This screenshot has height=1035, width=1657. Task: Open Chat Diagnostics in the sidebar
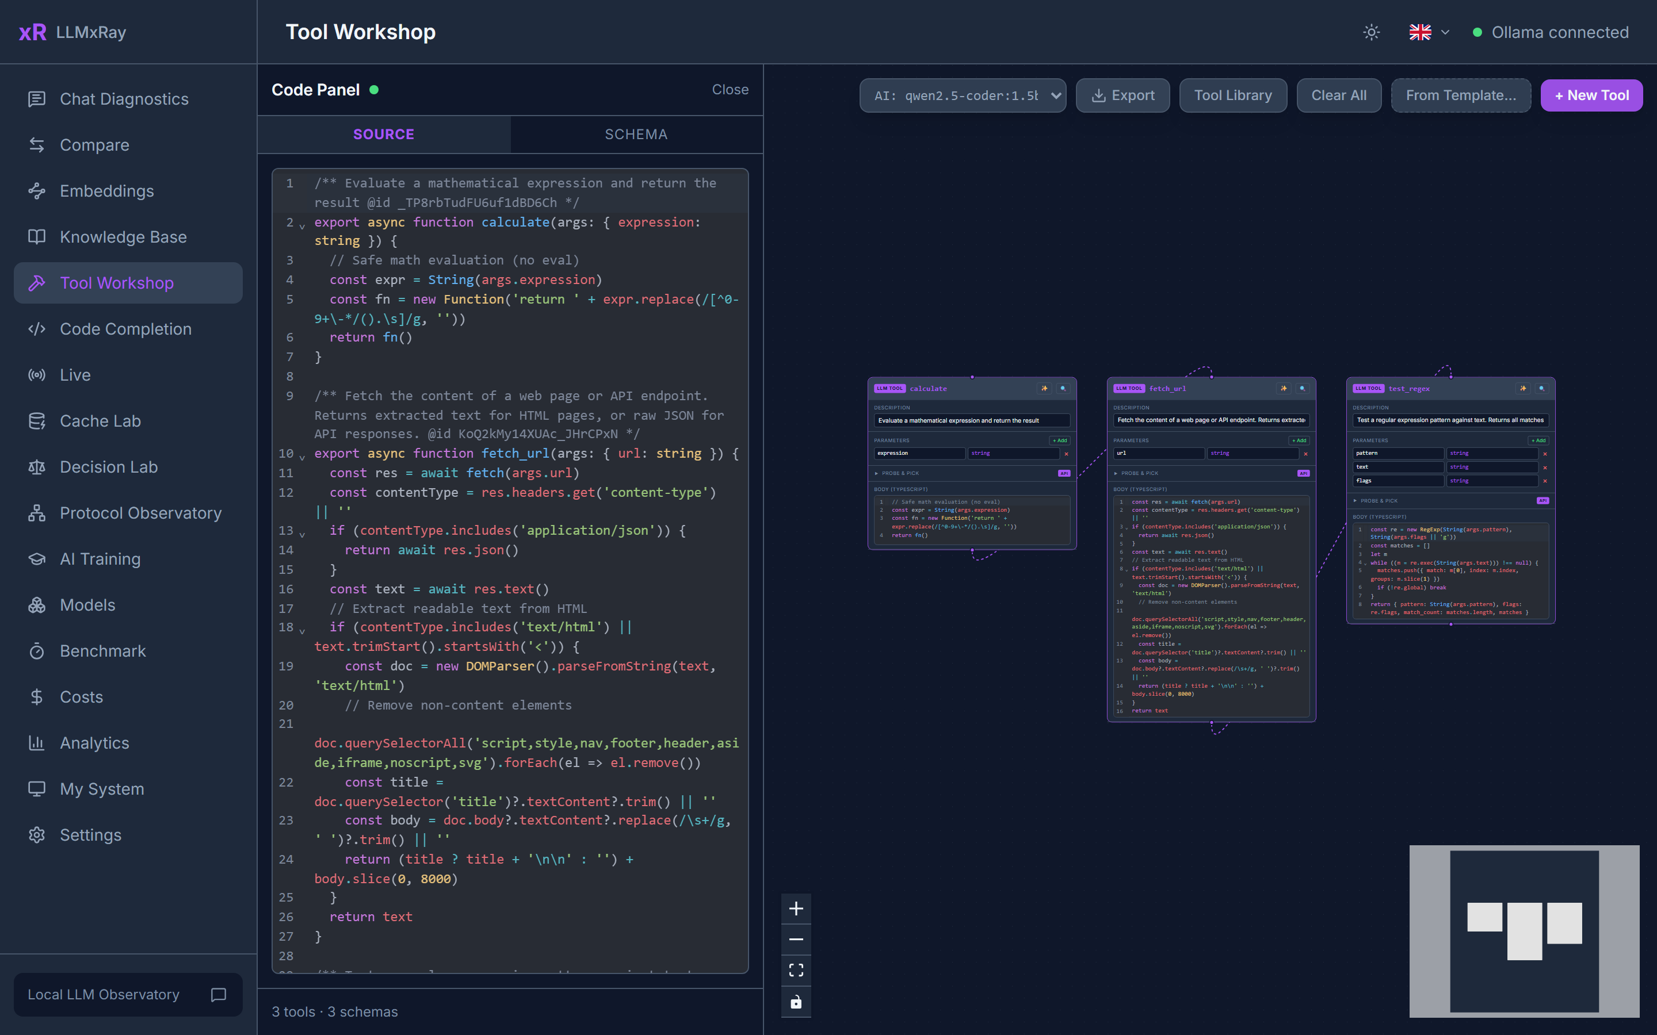point(128,98)
